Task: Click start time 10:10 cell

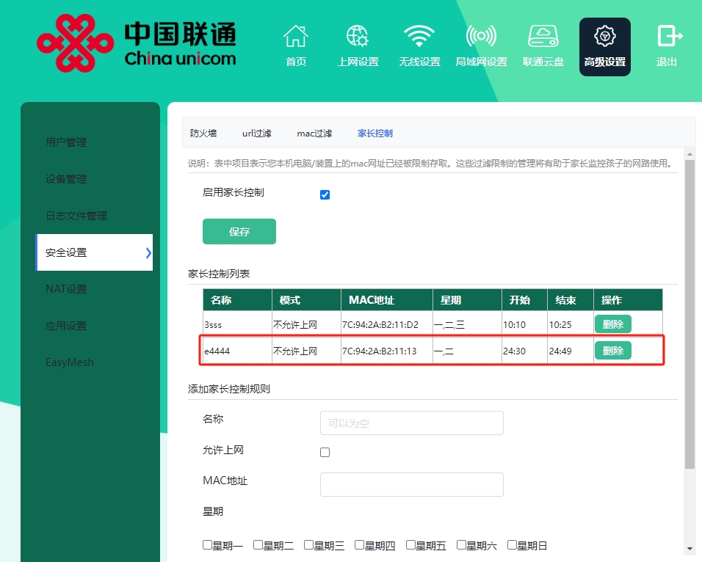Action: [x=524, y=324]
